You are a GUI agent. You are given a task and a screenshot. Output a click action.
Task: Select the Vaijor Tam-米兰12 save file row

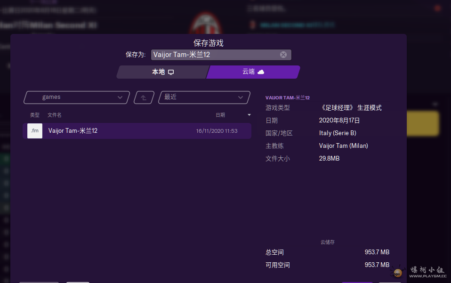pos(137,131)
